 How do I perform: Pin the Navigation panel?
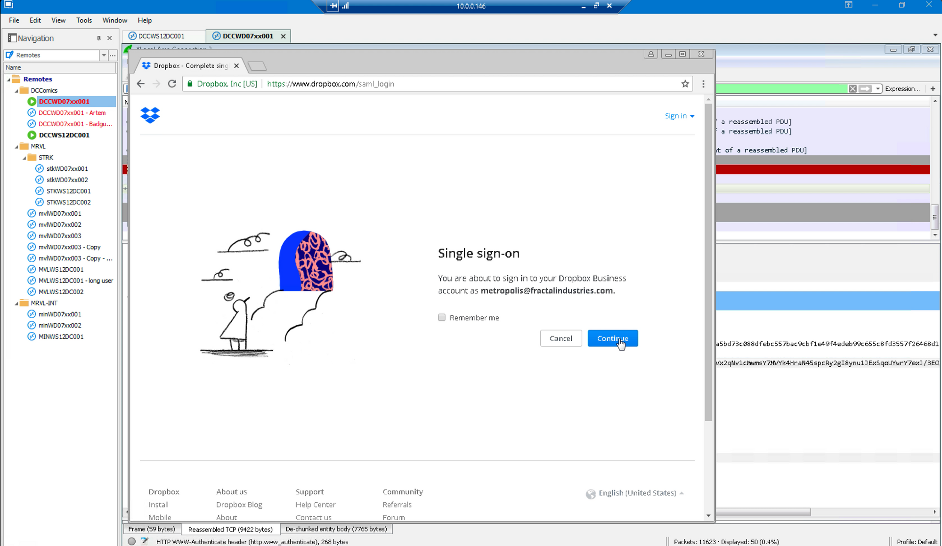[99, 38]
